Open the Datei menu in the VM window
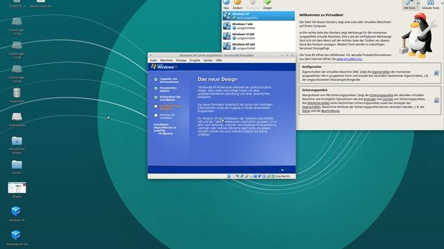This screenshot has width=444, height=249. coord(153,60)
